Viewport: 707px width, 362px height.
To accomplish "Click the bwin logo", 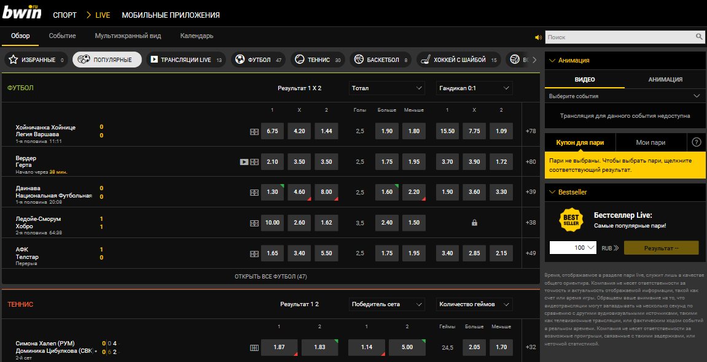I will 21,12.
